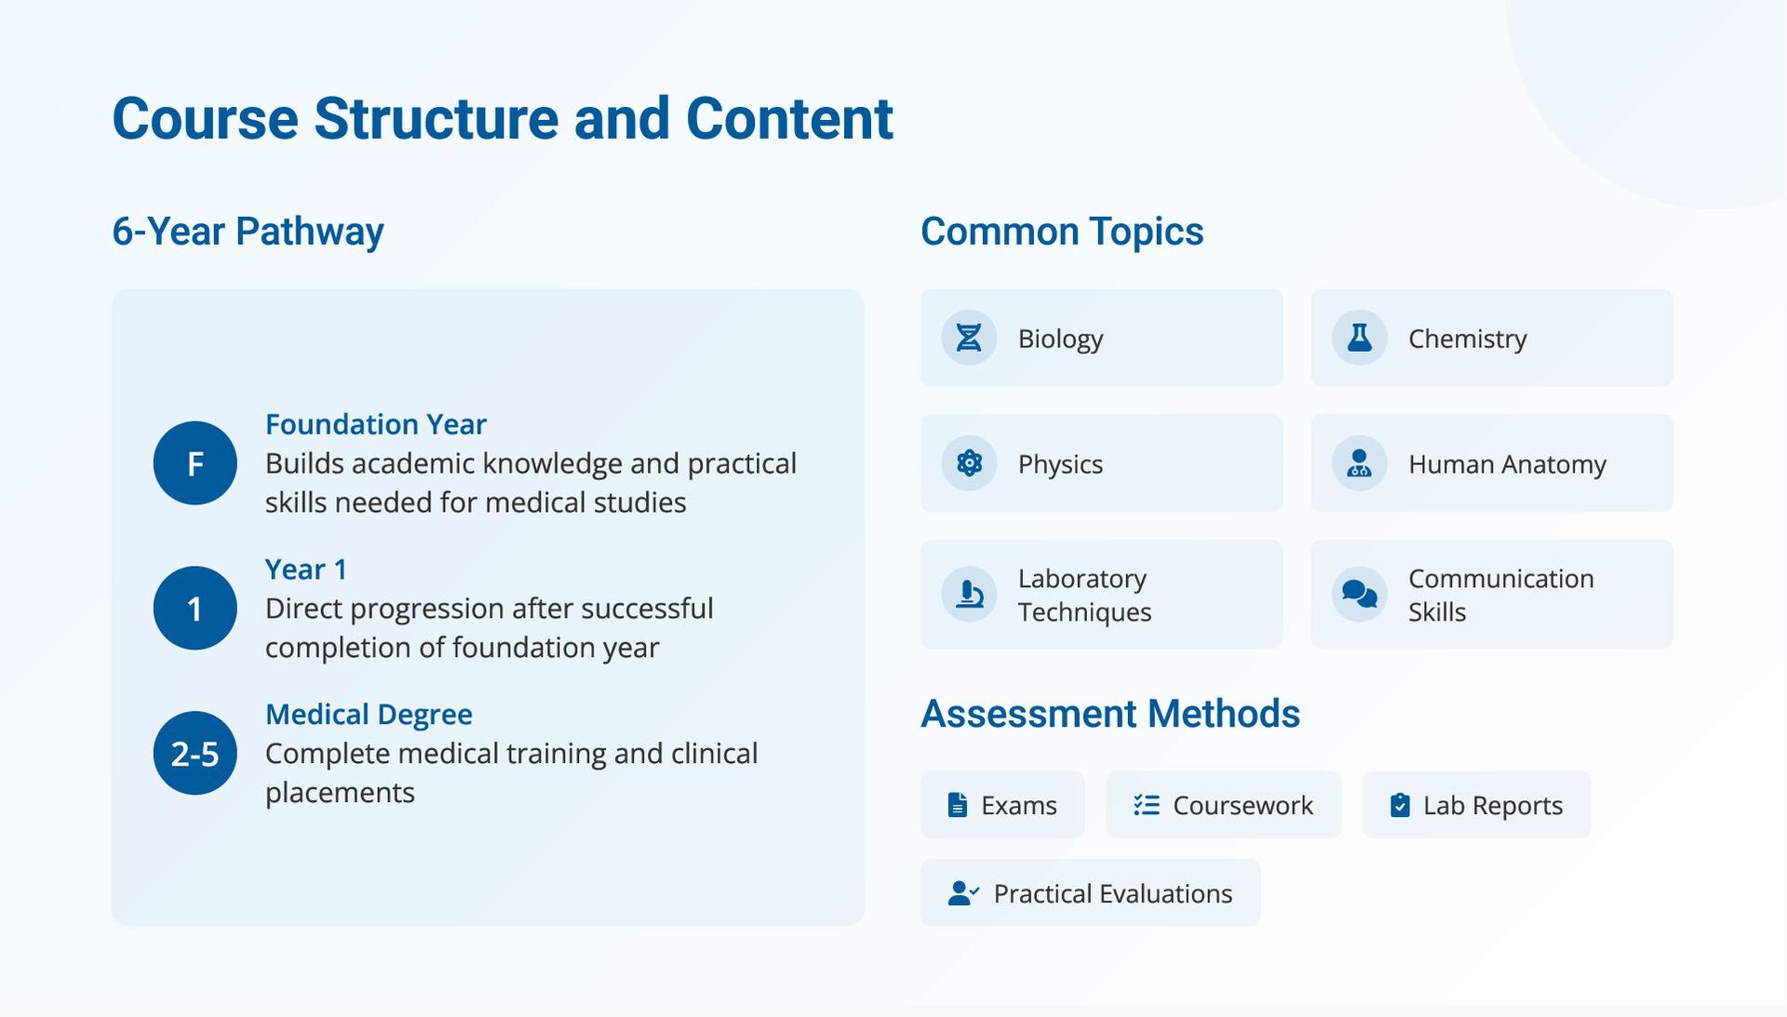Click the Laboratory Techniques microscope icon

[x=969, y=594]
